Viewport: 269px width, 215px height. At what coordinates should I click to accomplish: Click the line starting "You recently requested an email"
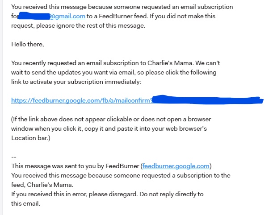tap(115, 63)
